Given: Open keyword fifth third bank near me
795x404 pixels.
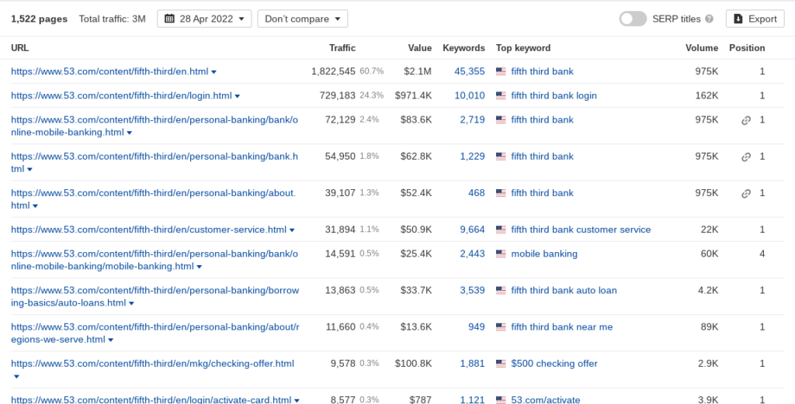Looking at the screenshot, I should pos(562,327).
